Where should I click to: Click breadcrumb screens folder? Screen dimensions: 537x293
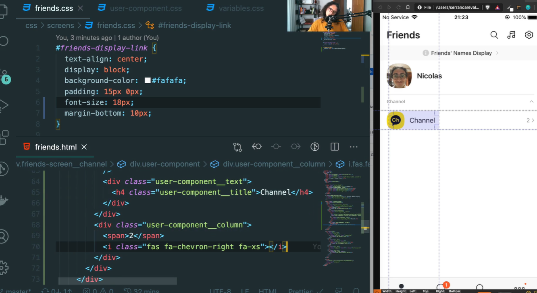coord(60,25)
